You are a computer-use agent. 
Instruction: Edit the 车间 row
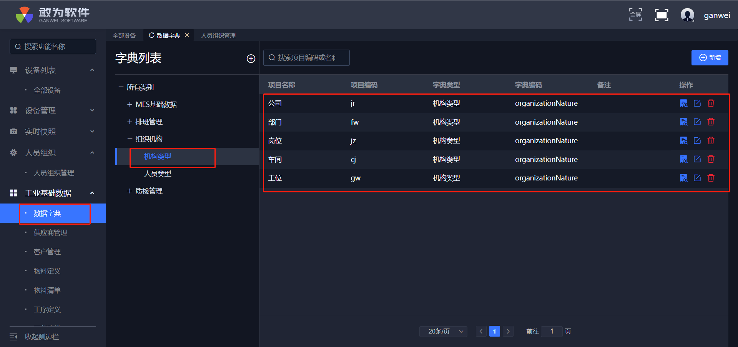pyautogui.click(x=697, y=159)
